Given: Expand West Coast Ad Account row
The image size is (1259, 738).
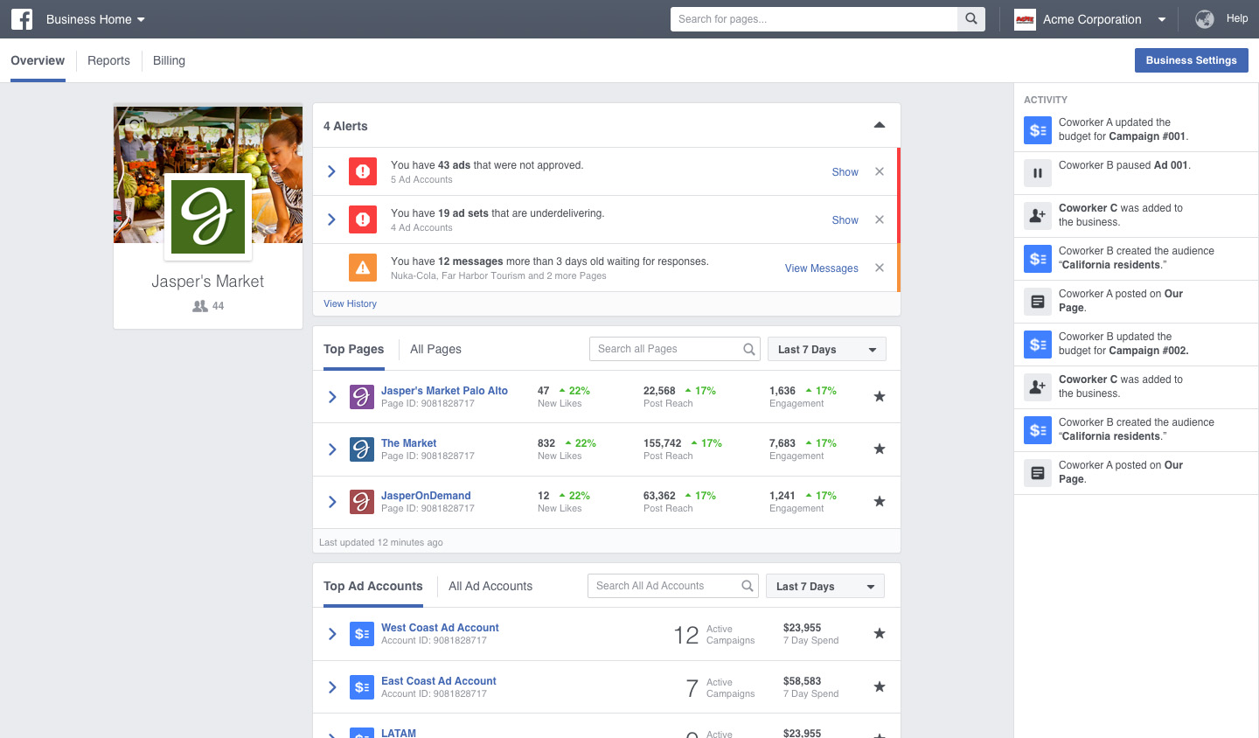Looking at the screenshot, I should [x=332, y=634].
